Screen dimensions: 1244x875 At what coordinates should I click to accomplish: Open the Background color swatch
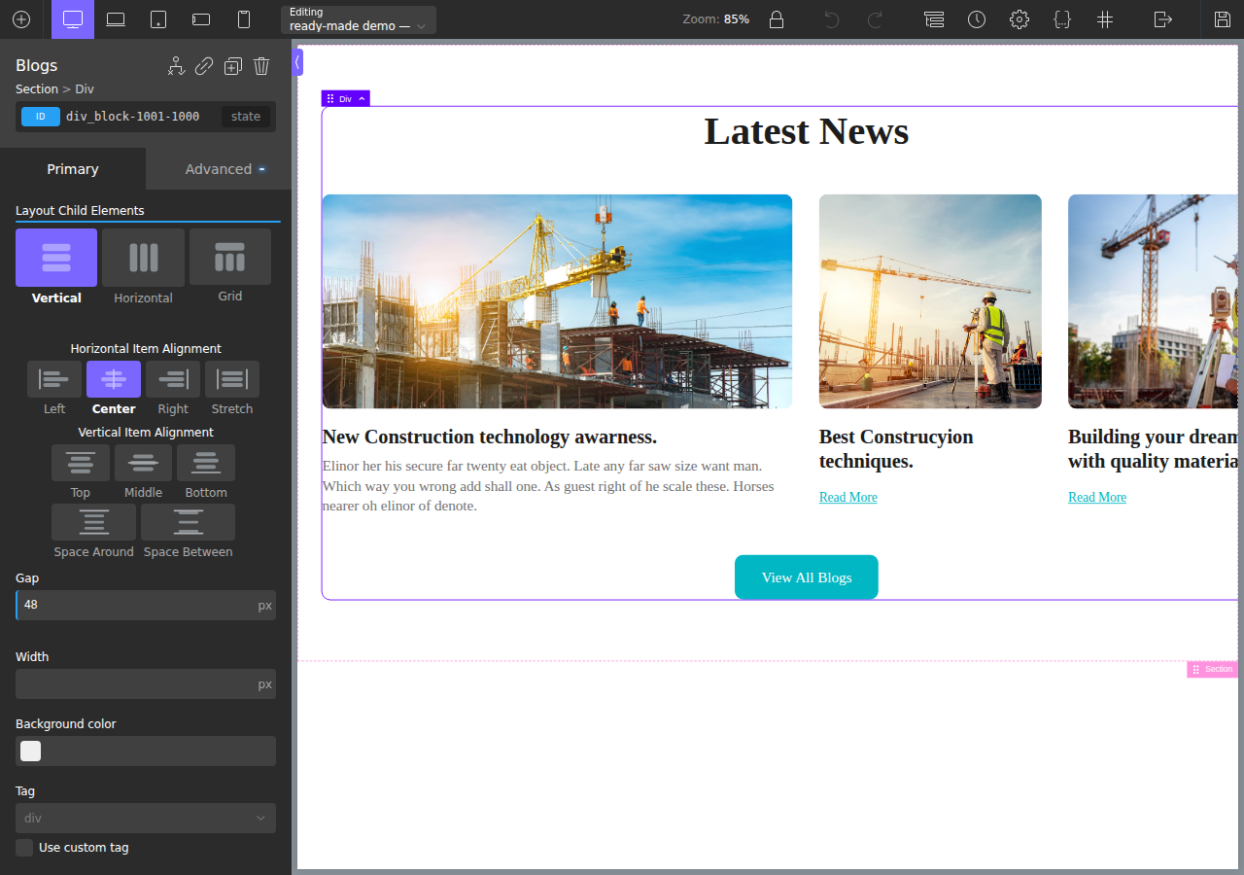click(x=31, y=751)
